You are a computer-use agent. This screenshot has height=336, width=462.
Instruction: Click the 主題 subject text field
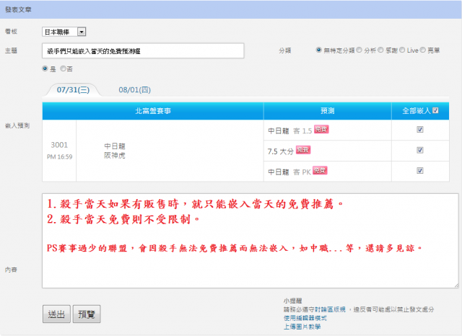click(144, 51)
